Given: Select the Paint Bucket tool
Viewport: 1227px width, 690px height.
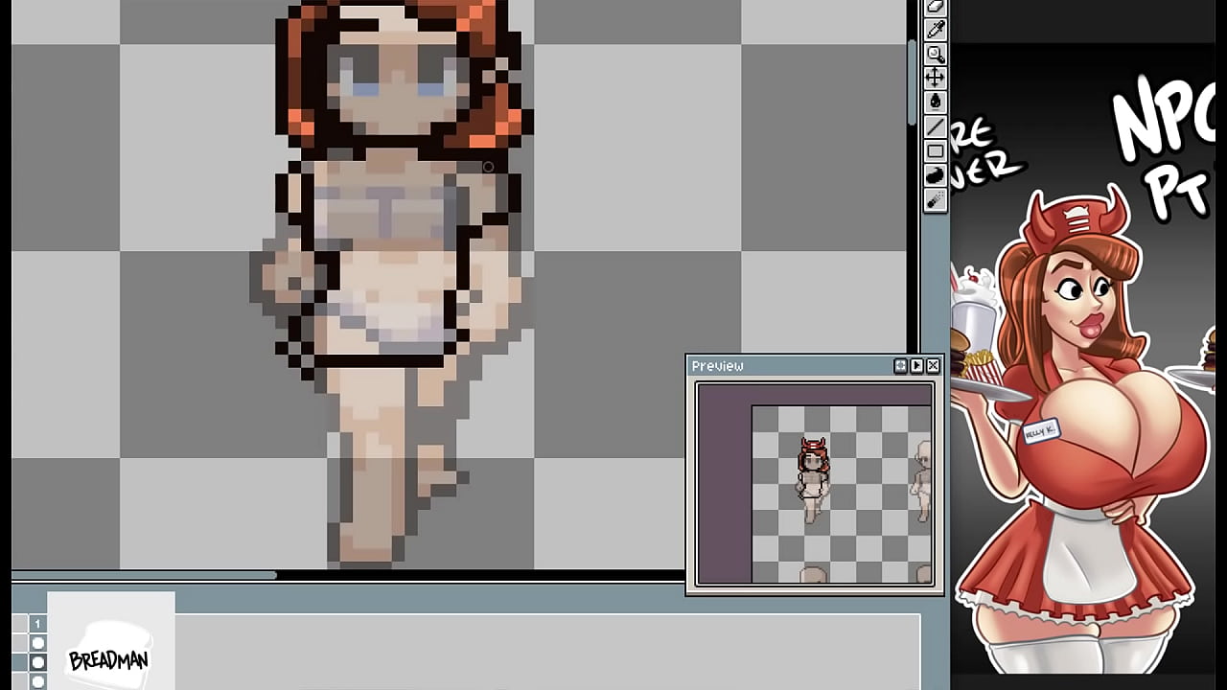Looking at the screenshot, I should coord(936,102).
